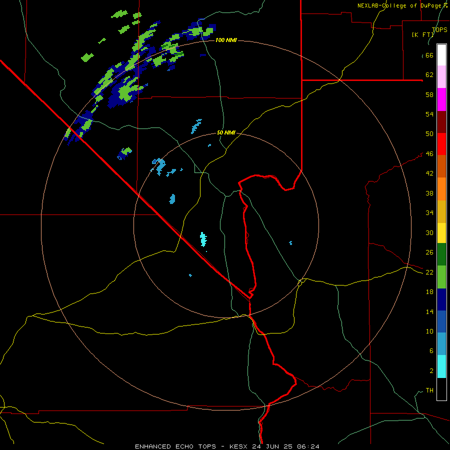The image size is (450, 450).
Task: Select the magenta legend color band
Action: point(441,99)
